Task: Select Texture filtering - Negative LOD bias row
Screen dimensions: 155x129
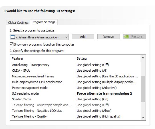Action: pyautogui.click(x=75, y=111)
